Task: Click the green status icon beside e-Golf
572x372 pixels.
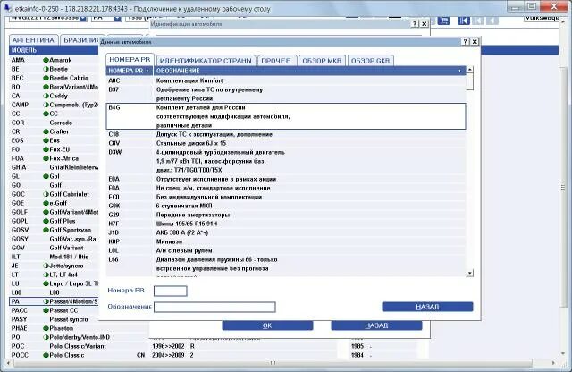Action: pyautogui.click(x=46, y=203)
